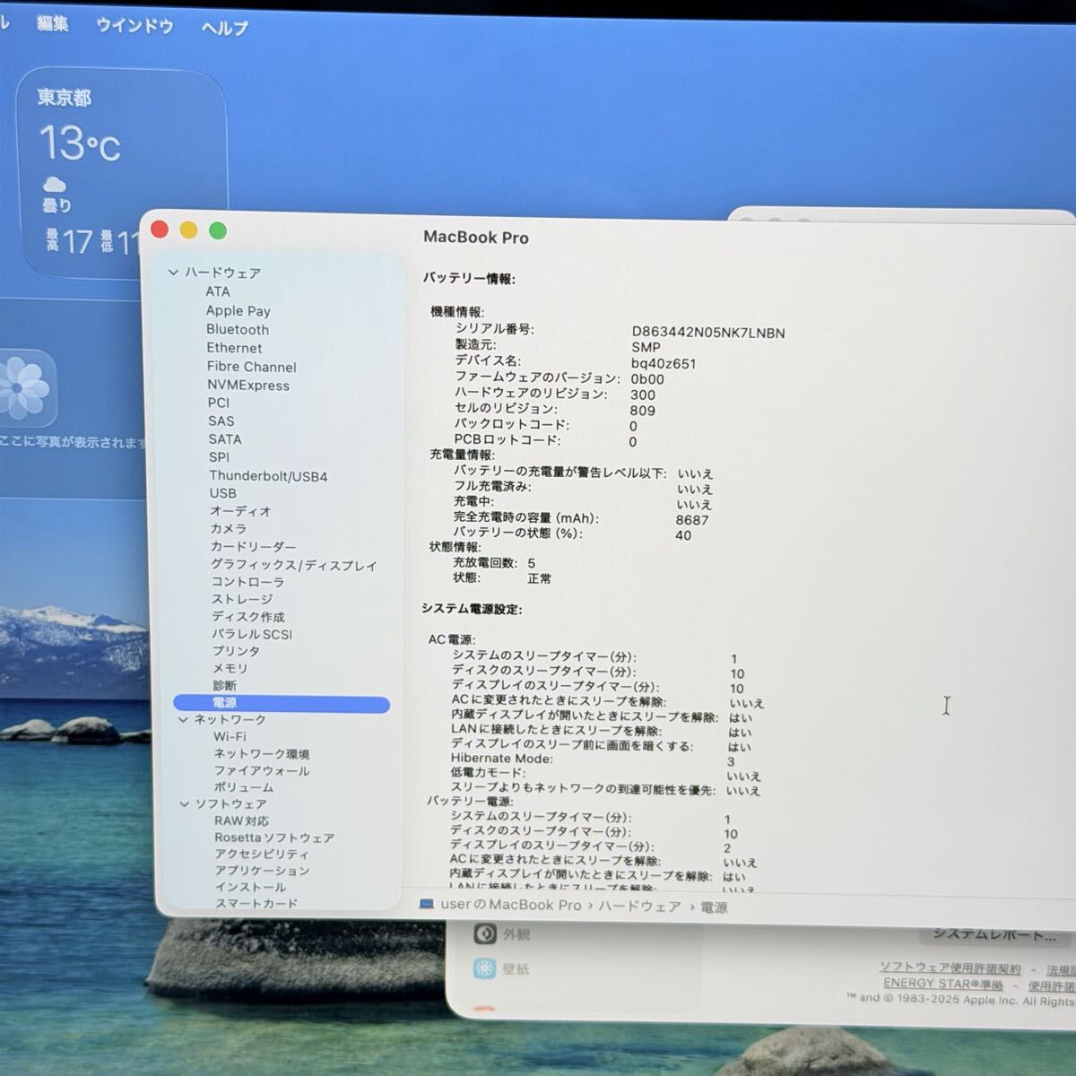Select Rosetta ソフトウェア in the sidebar
This screenshot has width=1076, height=1076.
pos(274,837)
